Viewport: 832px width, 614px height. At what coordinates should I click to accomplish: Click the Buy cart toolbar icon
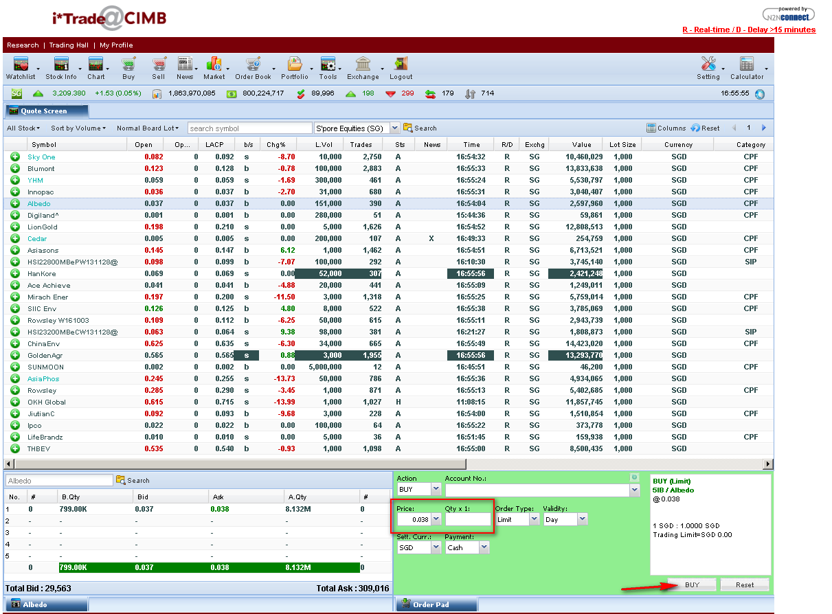(128, 65)
